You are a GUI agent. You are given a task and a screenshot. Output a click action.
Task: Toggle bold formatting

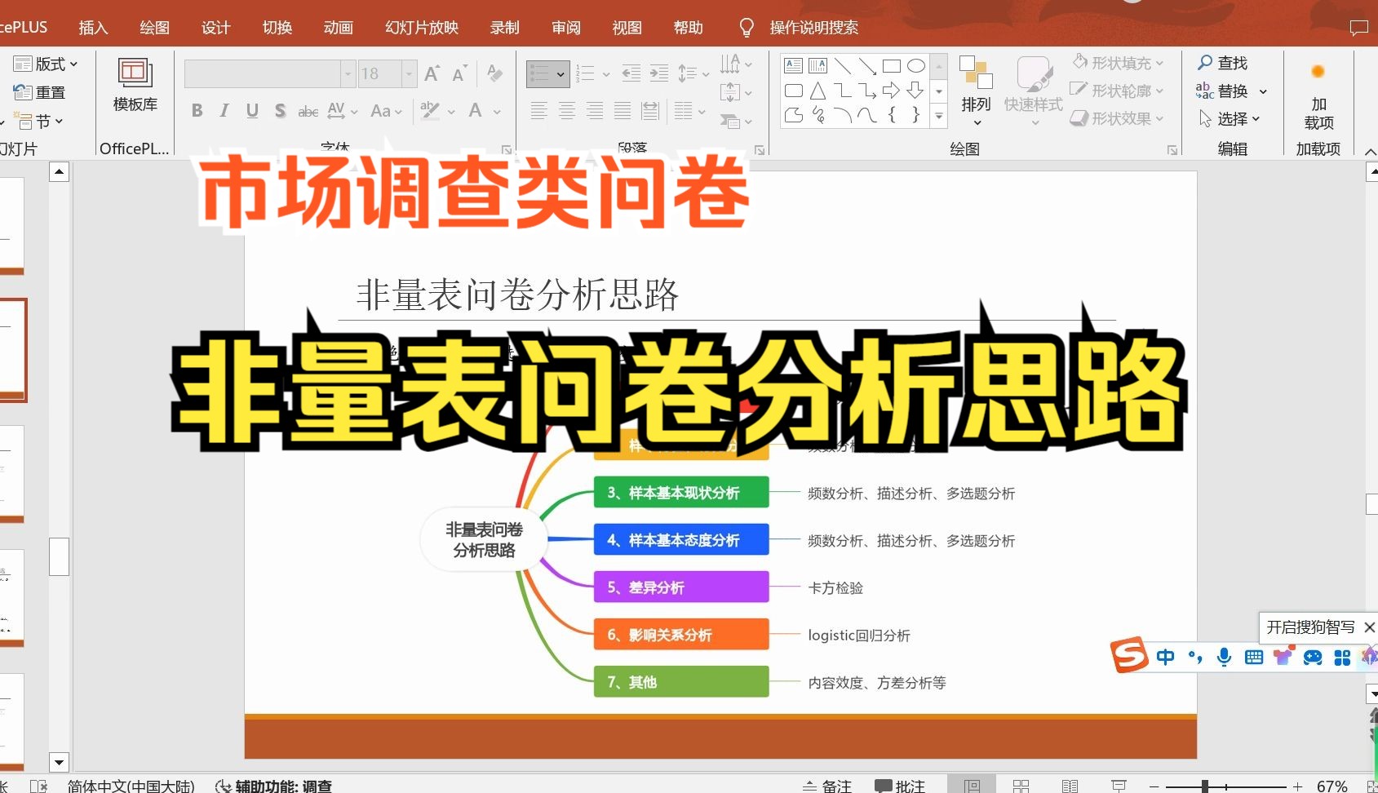(x=197, y=111)
